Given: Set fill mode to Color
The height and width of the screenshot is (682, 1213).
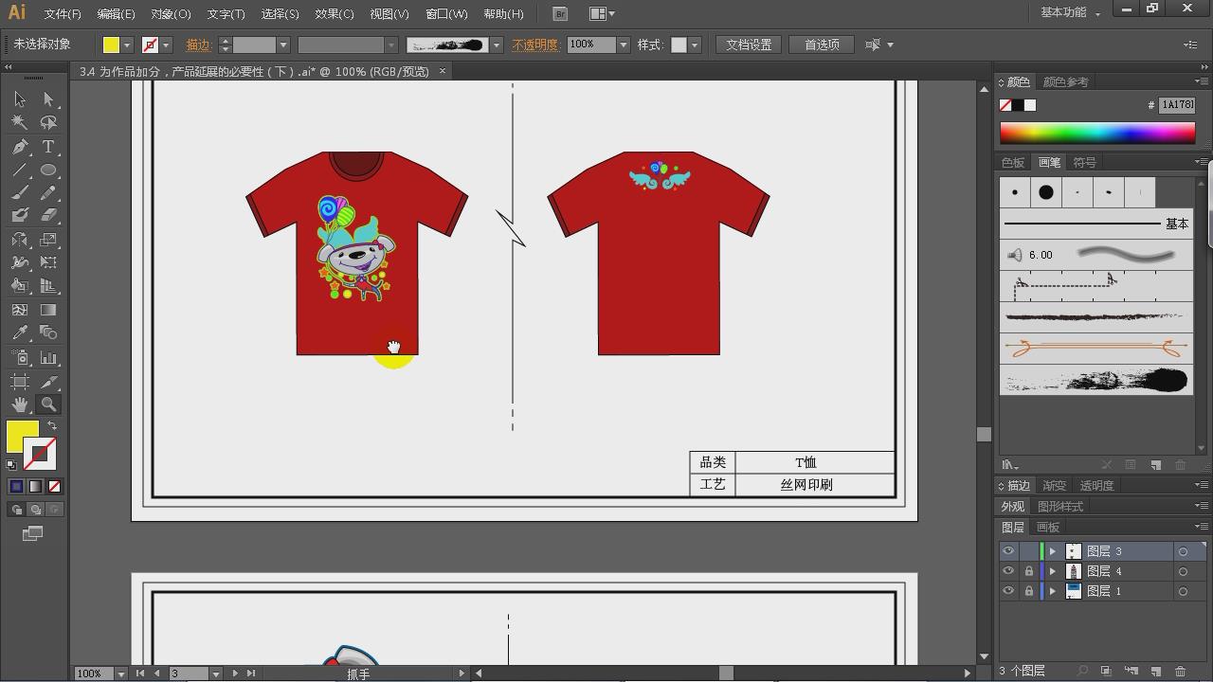Looking at the screenshot, I should [16, 487].
